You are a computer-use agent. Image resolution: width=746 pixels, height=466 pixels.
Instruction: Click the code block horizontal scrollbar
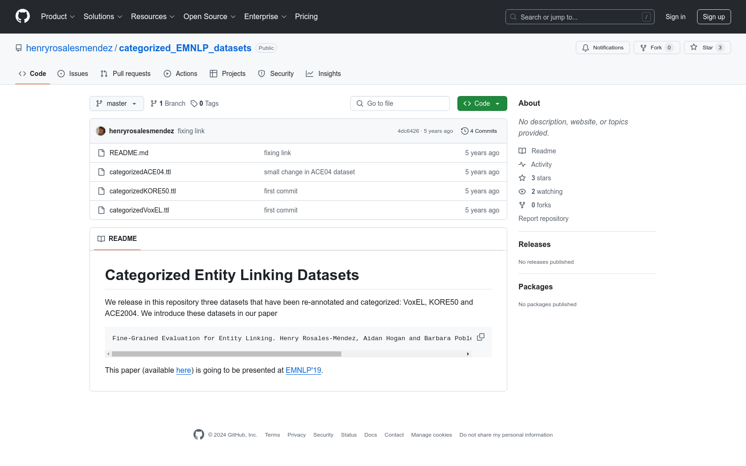(x=227, y=354)
